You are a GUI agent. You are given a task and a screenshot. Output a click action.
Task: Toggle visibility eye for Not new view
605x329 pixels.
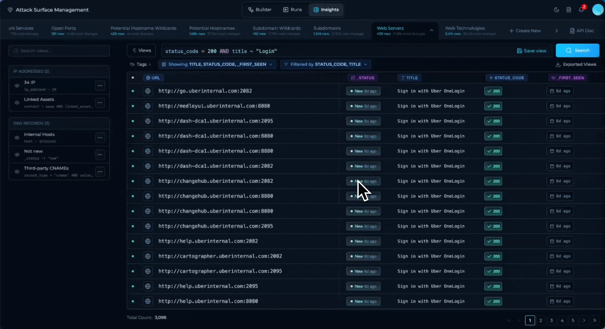click(x=17, y=154)
